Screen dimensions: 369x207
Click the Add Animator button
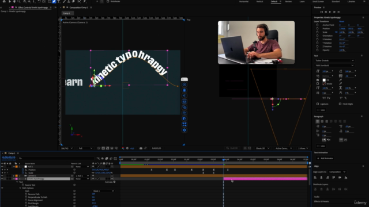pos(325,159)
